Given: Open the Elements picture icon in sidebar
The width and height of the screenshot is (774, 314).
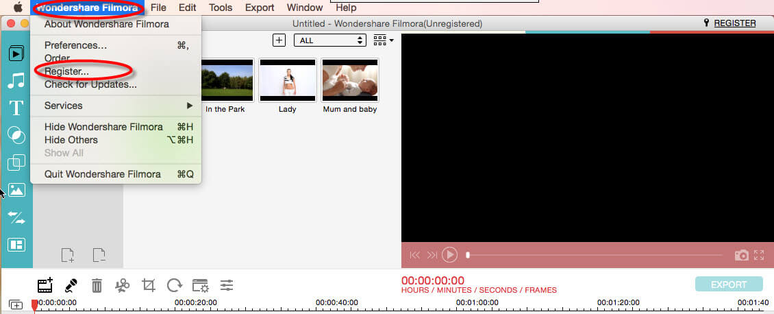Looking at the screenshot, I should (16, 190).
